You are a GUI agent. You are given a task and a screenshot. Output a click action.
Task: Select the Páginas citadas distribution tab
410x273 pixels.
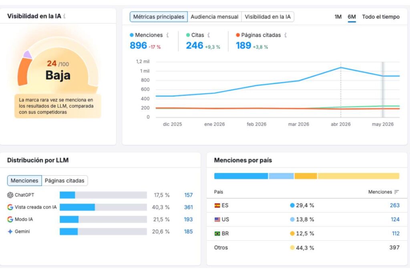[64, 181]
